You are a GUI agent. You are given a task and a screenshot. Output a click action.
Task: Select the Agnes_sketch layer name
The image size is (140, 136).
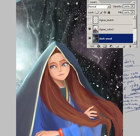click(106, 20)
